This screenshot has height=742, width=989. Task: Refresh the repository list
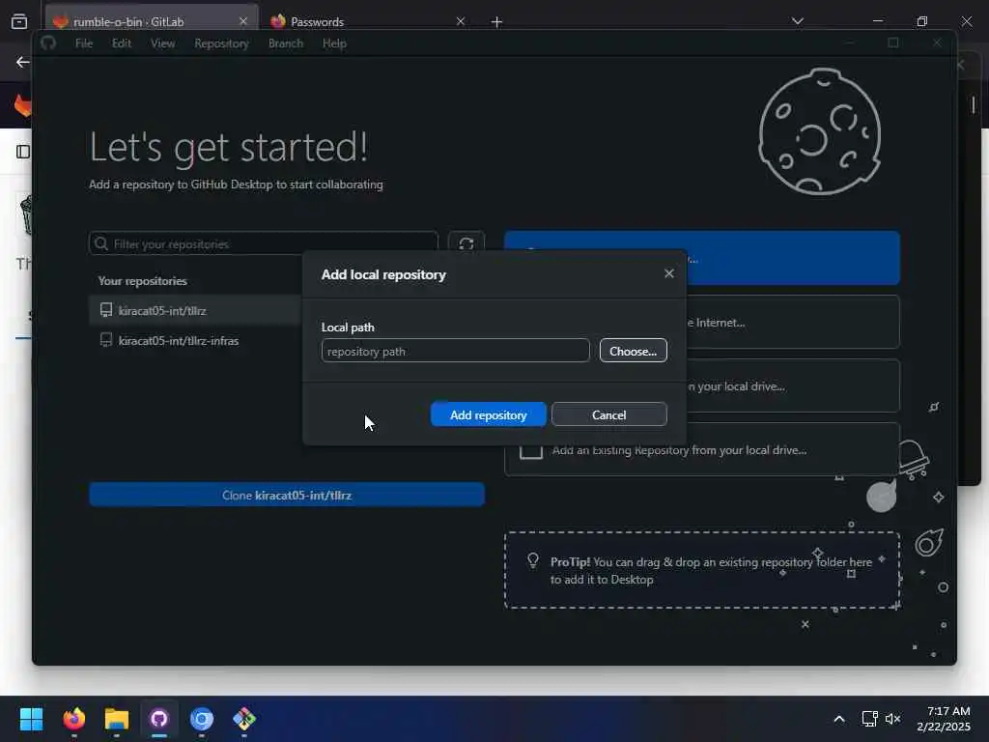pos(466,243)
